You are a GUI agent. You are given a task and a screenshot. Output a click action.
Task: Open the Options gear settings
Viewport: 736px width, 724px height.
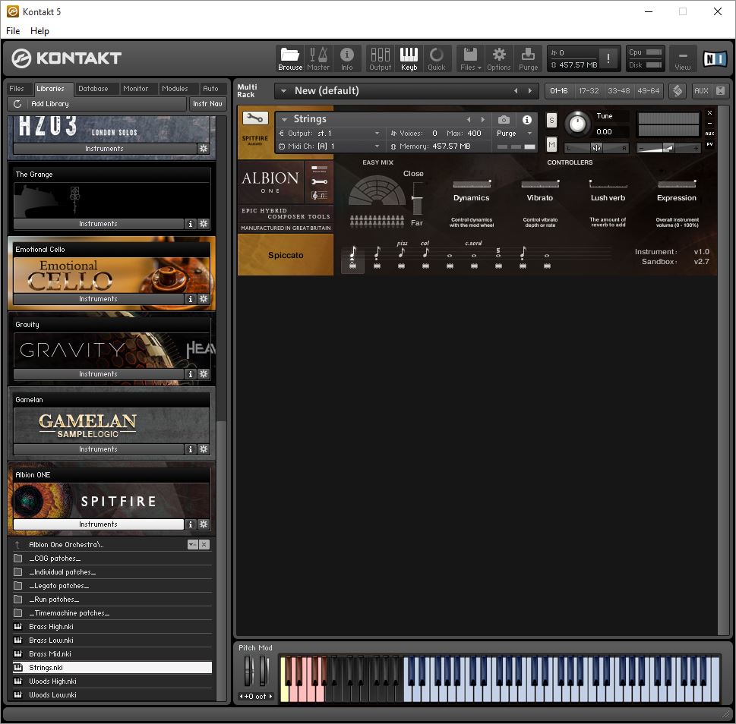[x=498, y=58]
